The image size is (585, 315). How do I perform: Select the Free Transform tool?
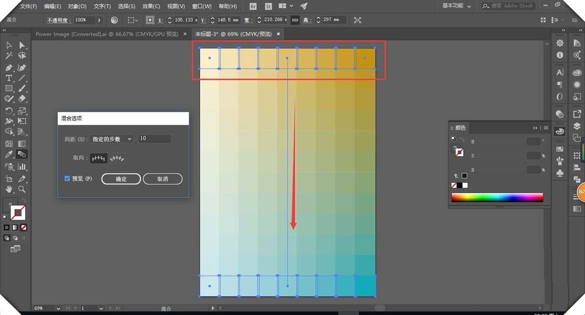(22, 121)
